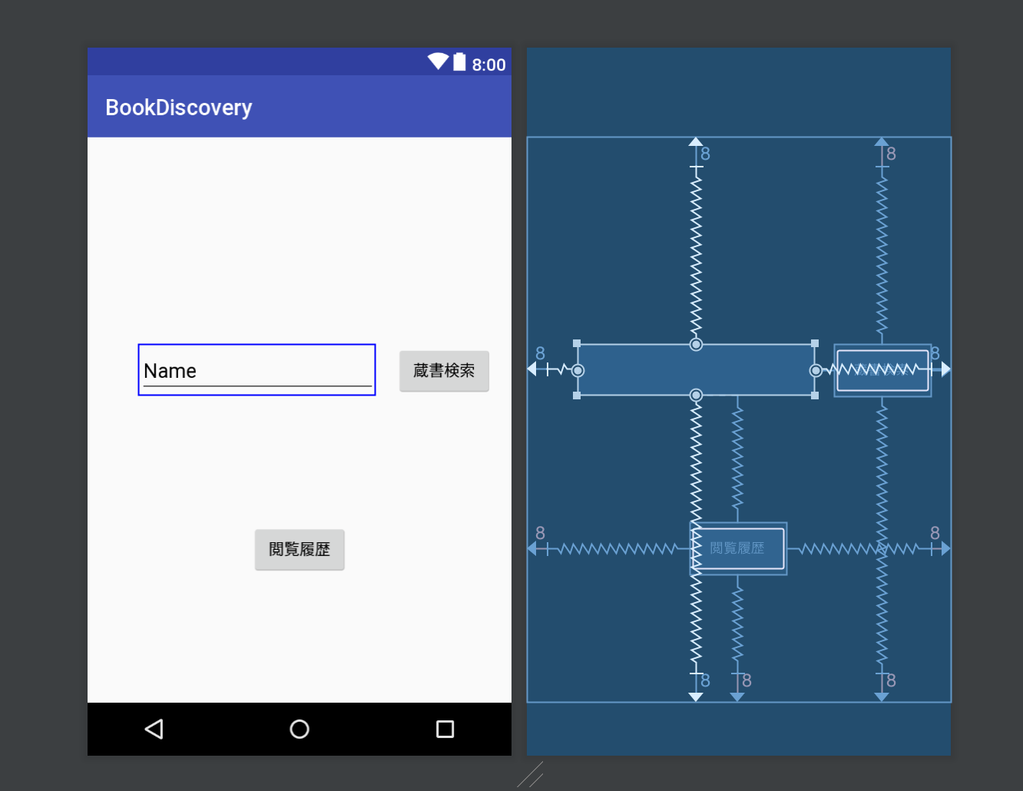Image resolution: width=1023 pixels, height=791 pixels.
Task: Tap the Android home circle icon
Action: (x=300, y=729)
